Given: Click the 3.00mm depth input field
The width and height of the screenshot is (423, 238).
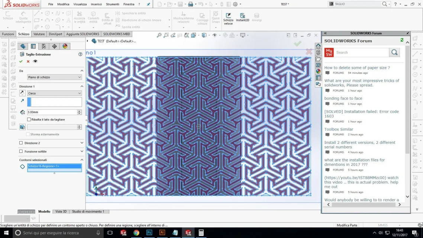Looking at the screenshot, I should [52, 112].
